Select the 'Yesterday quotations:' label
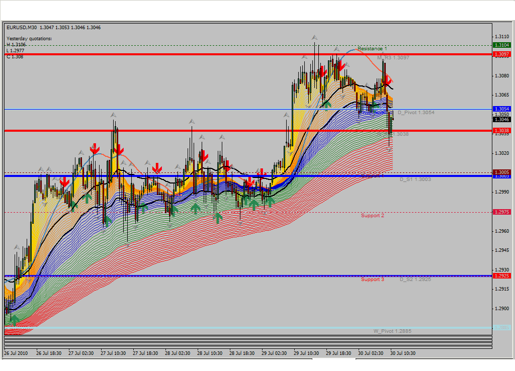 (x=29, y=38)
